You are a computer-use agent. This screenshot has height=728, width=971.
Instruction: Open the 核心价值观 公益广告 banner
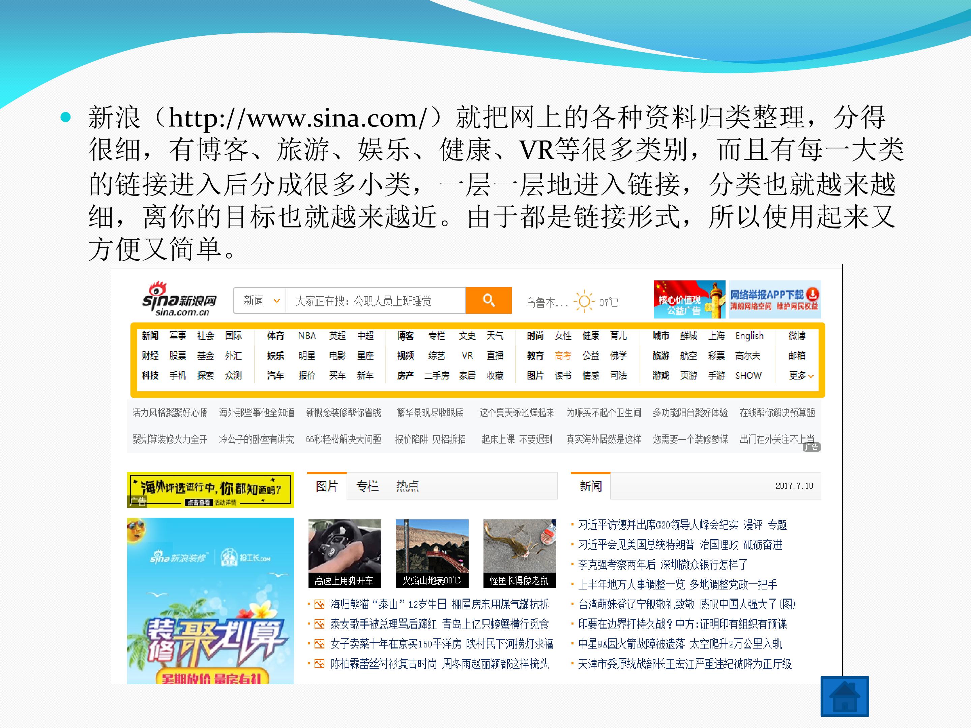689,299
